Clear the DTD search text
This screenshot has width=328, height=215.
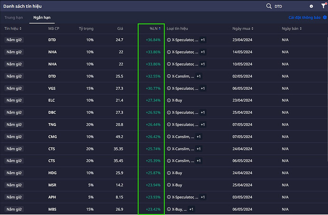(311, 6)
